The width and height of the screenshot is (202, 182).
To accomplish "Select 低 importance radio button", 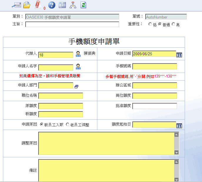I will click(151, 24).
